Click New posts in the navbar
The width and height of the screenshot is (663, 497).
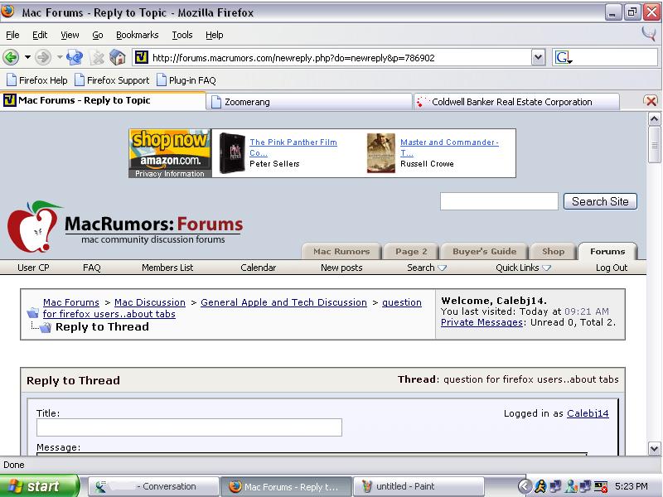pyautogui.click(x=341, y=268)
